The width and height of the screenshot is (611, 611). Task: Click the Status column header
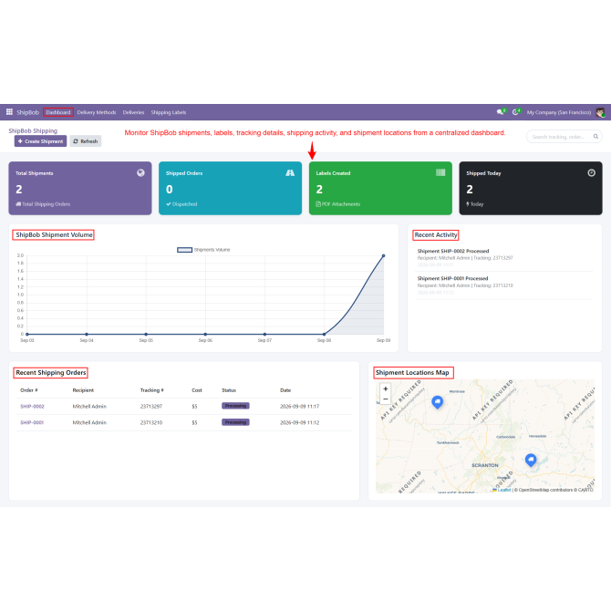(x=229, y=390)
